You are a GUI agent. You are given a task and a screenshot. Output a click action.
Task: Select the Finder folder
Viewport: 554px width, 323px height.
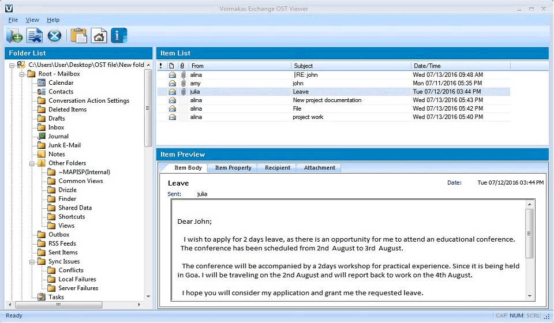click(67, 199)
